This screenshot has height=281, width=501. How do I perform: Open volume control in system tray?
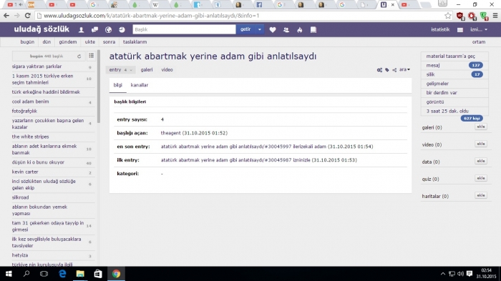pyautogui.click(x=460, y=274)
